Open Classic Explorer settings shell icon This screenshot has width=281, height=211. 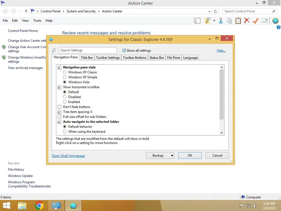click(x=275, y=21)
